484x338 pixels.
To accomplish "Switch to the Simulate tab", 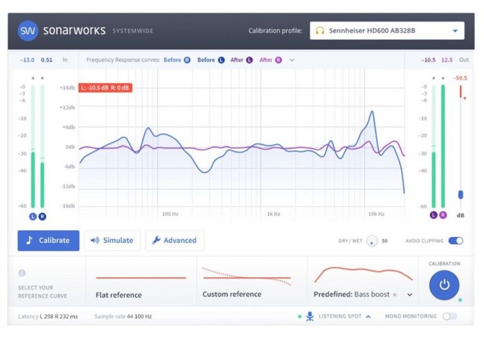I will 112,240.
